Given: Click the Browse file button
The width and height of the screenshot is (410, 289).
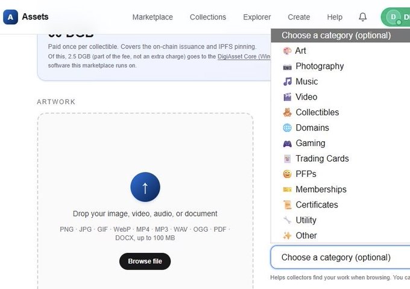Looking at the screenshot, I should tap(145, 261).
